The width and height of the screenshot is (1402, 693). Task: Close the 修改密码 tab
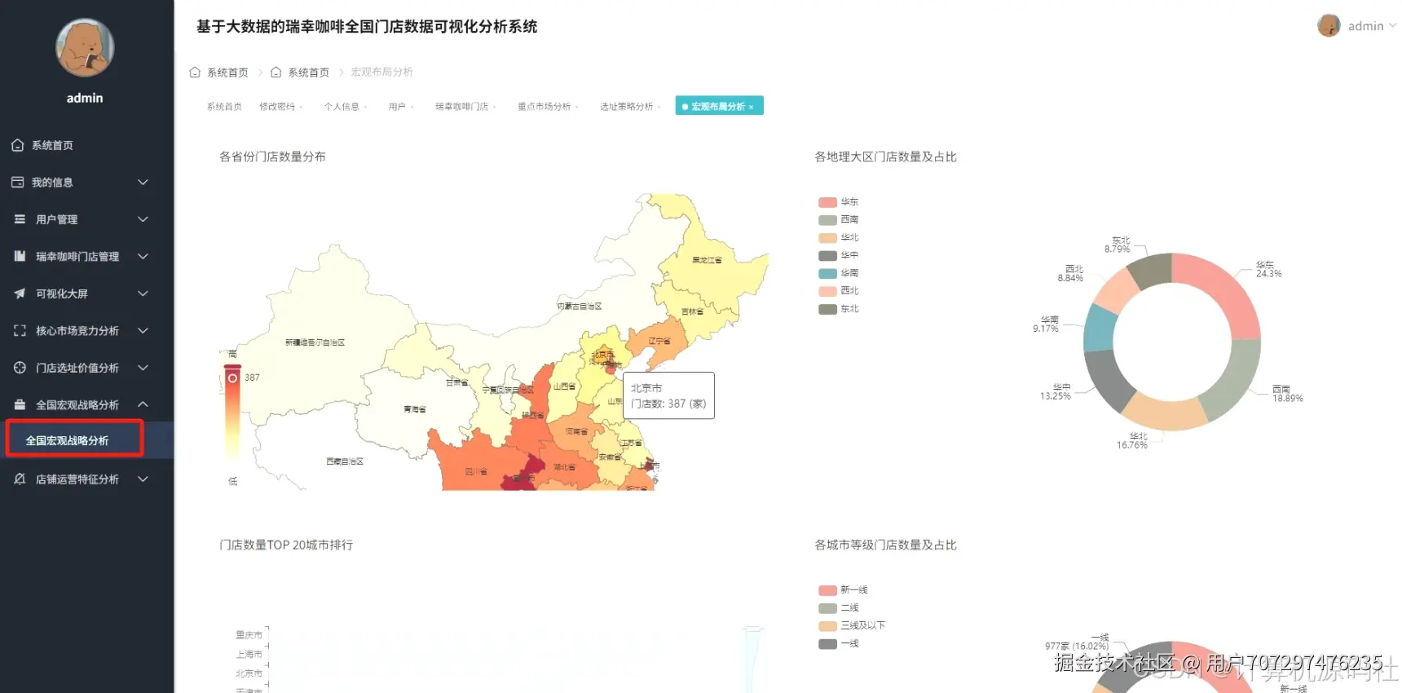[301, 107]
